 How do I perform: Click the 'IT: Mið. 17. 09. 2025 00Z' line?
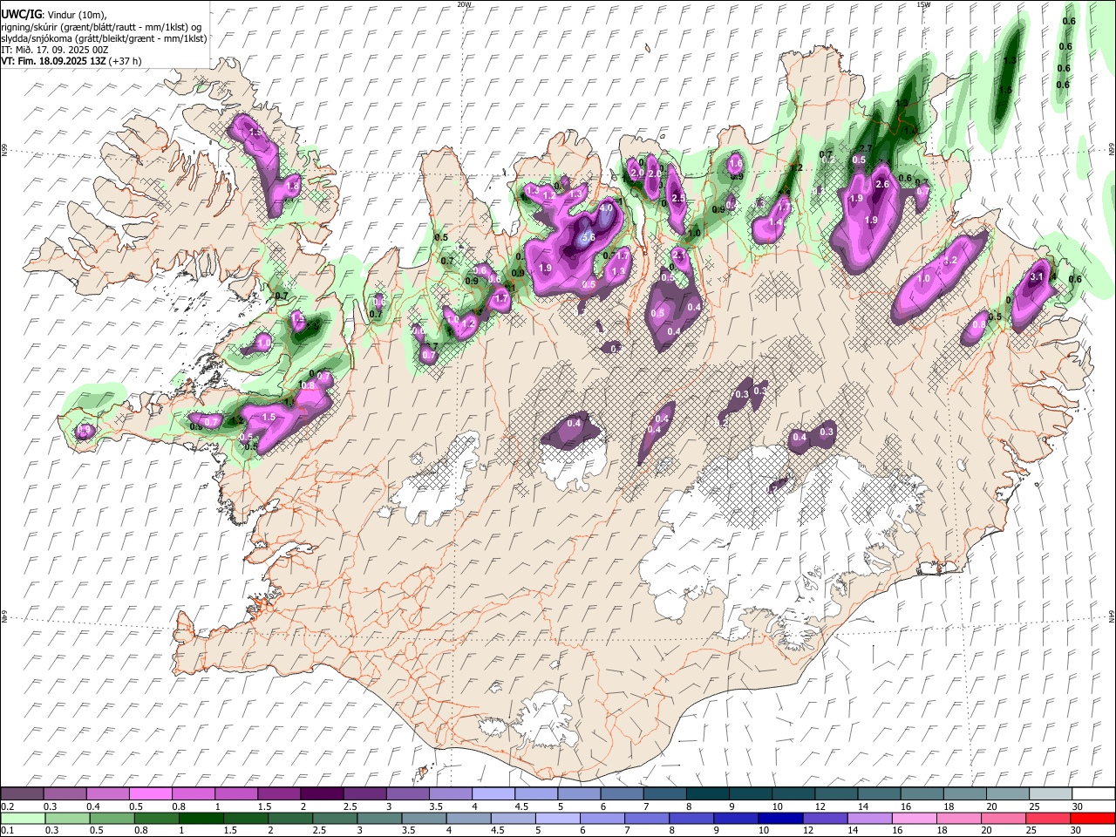54,50
